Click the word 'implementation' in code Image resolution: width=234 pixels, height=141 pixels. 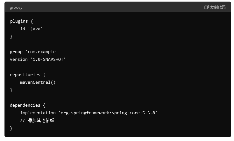(x=38, y=113)
